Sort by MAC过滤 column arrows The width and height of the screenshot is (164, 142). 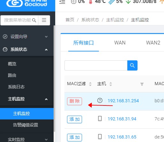point(90,84)
